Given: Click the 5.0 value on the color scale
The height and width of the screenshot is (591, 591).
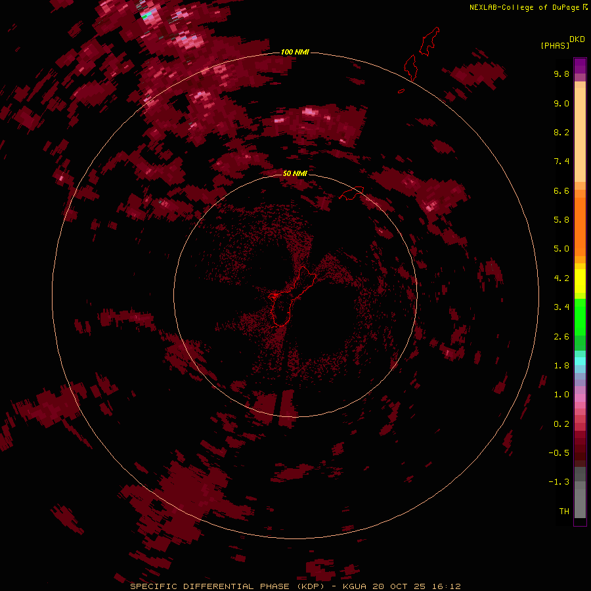Looking at the screenshot, I should tap(561, 249).
